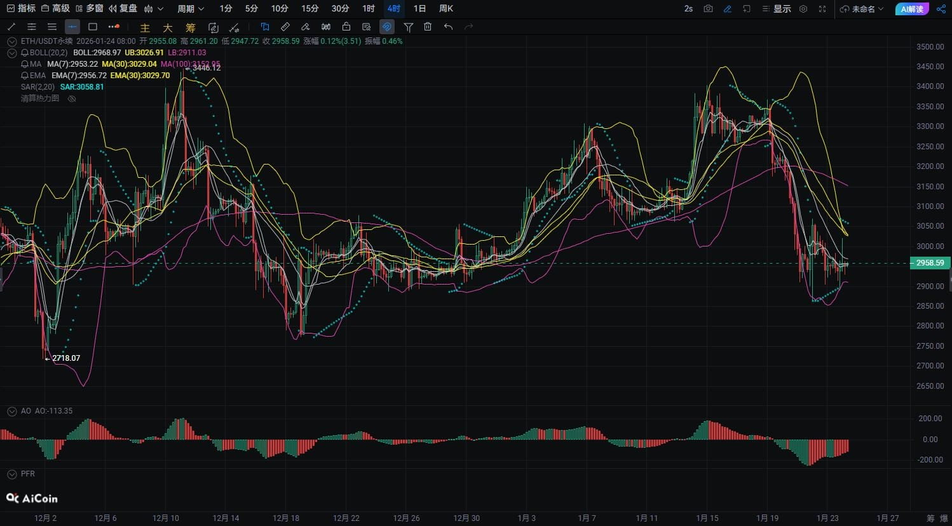Click the trash icon to delete drawings

pos(428,27)
